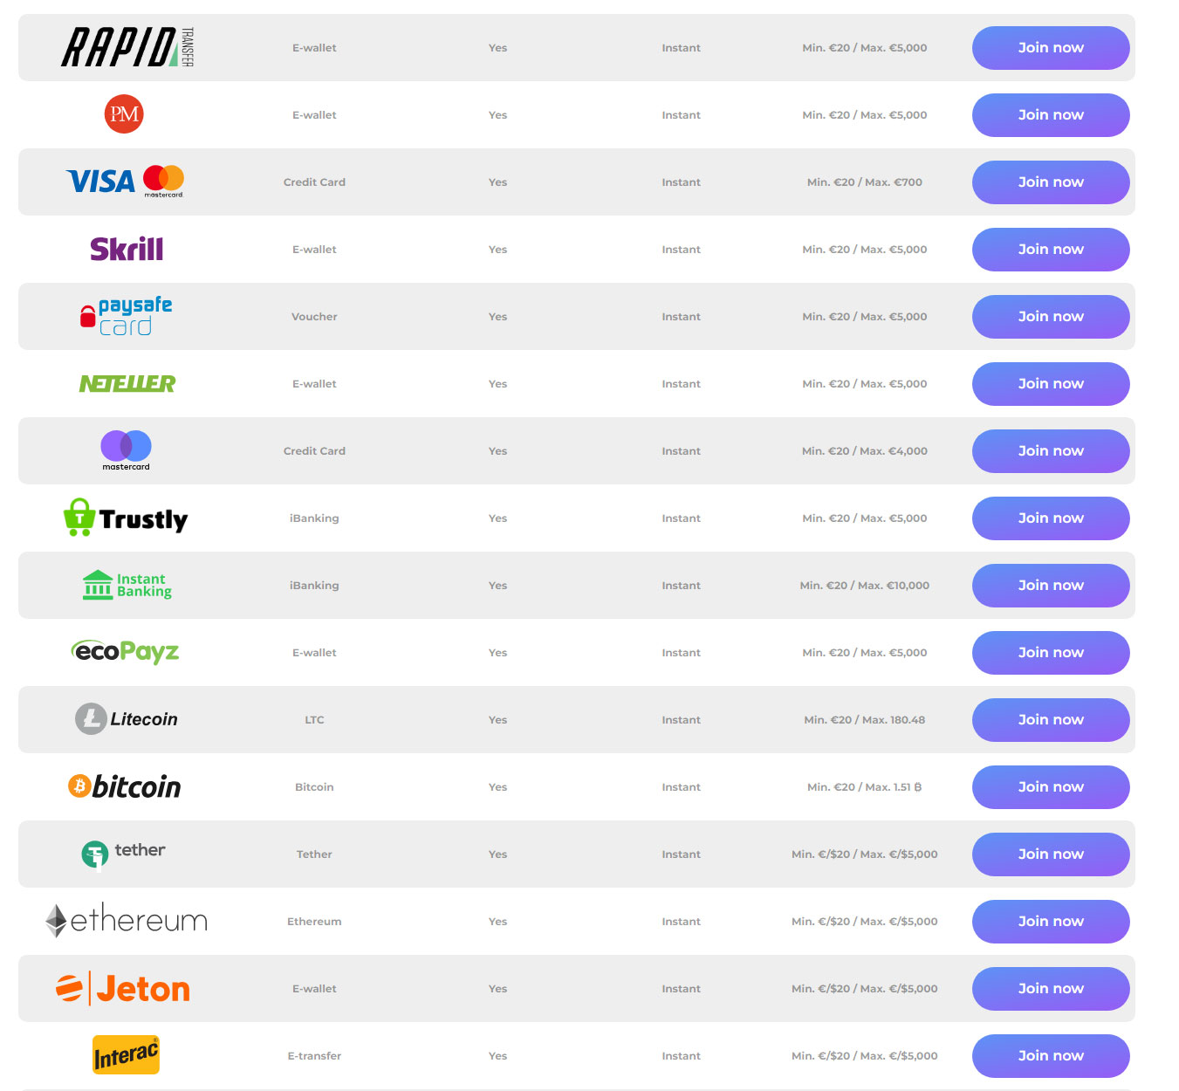Click the ethereum diamond logo
This screenshot has width=1179, height=1091.
127,921
